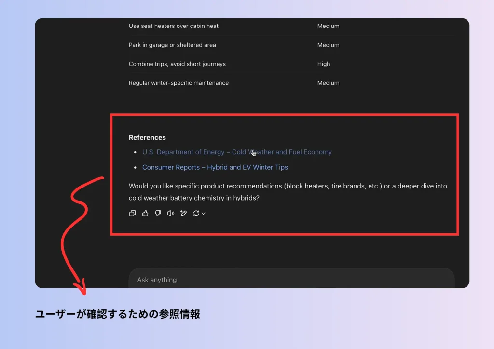
Task: Open the Consumer Reports Hybrid and EV Winter Tips link
Action: tap(215, 167)
